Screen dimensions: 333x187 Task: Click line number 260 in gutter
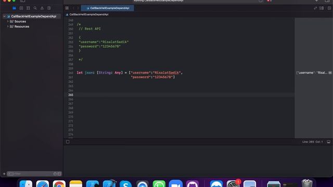[71, 73]
